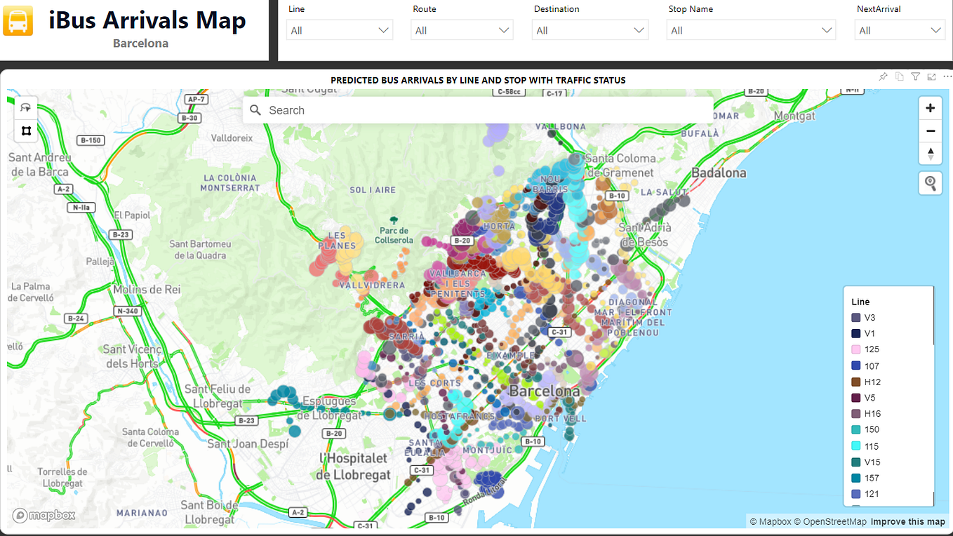Click the Badalona label on the map

click(719, 173)
